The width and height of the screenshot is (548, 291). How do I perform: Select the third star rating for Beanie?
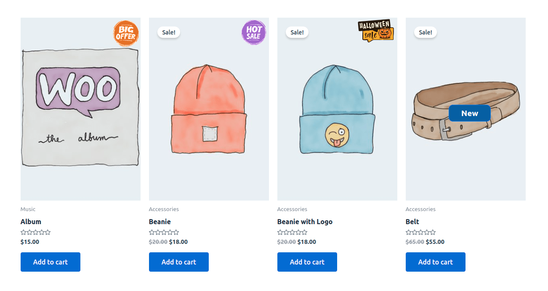pos(164,232)
